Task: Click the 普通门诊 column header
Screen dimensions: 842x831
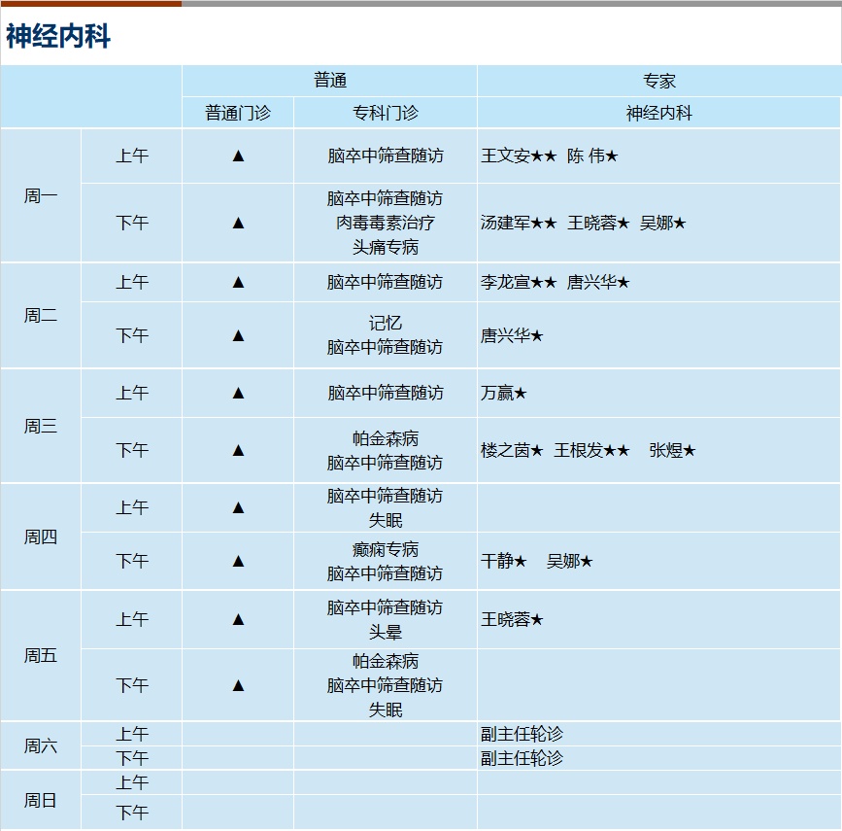Action: (x=238, y=113)
